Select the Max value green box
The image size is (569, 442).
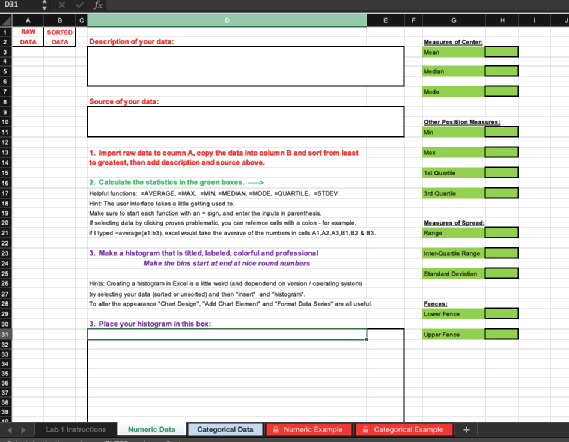pyautogui.click(x=502, y=153)
